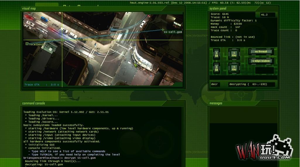Open the system panel title
Screen dimensions: 300x167
click(x=218, y=8)
